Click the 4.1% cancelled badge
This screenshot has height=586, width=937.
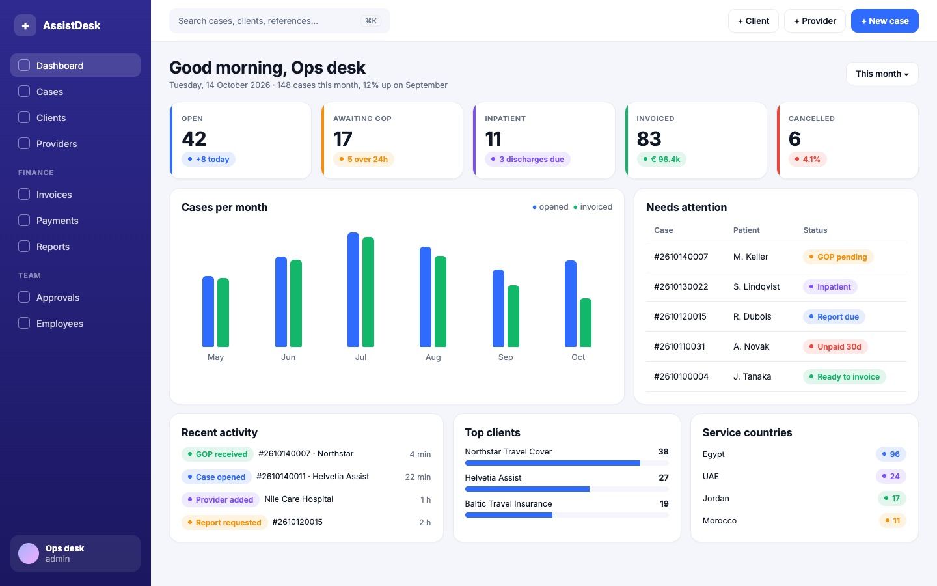(x=808, y=159)
